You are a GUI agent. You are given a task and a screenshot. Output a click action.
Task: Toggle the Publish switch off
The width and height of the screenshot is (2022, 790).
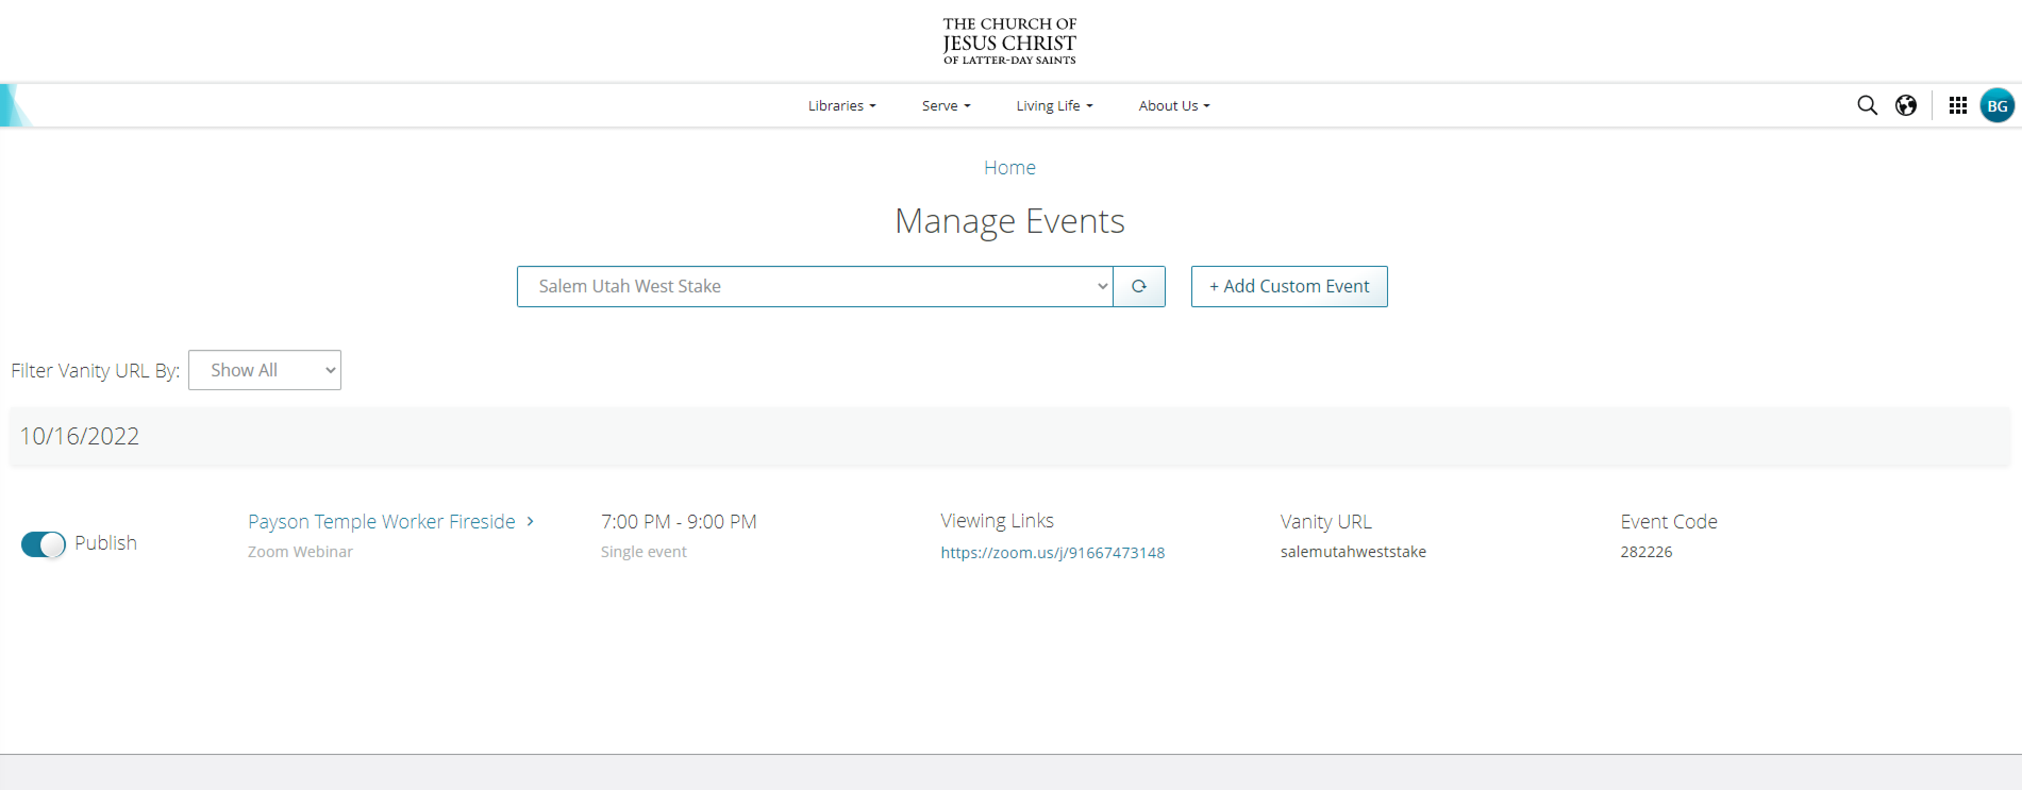click(x=43, y=544)
